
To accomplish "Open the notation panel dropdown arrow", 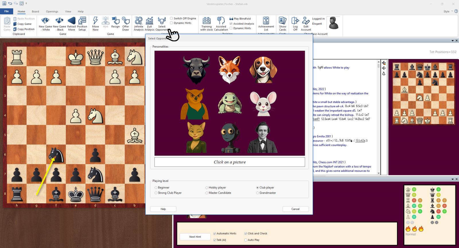I will tap(452, 41).
